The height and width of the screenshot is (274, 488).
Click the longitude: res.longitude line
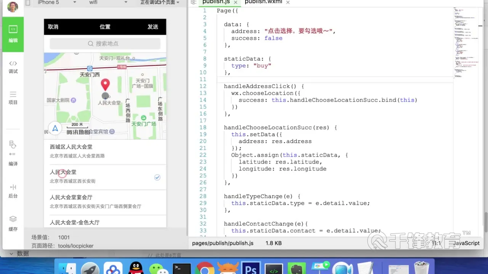[x=283, y=169]
